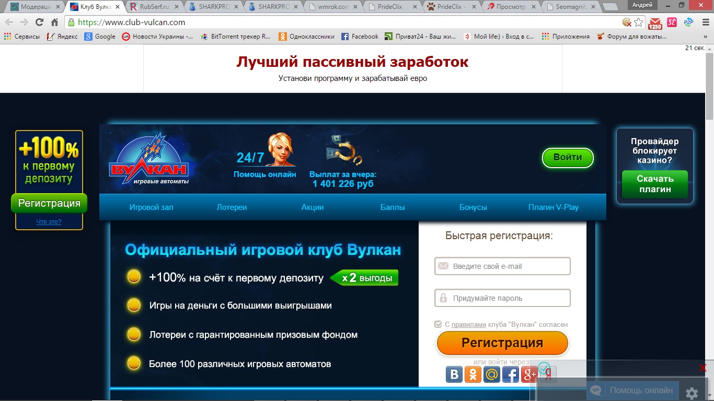Viewport: 714px width, 401px height.
Task: Click the cookie blocked icon in address bar
Action: coord(627,22)
